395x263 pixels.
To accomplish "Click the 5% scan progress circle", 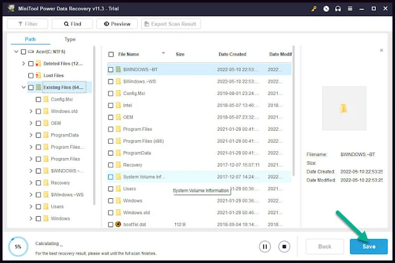I will click(x=18, y=246).
